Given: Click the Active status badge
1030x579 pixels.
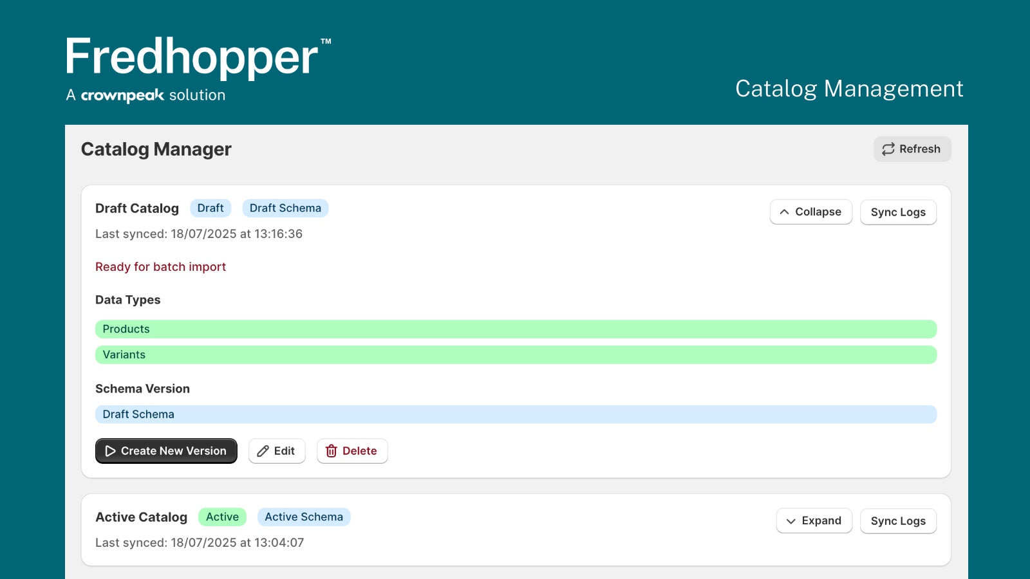Looking at the screenshot, I should point(222,517).
